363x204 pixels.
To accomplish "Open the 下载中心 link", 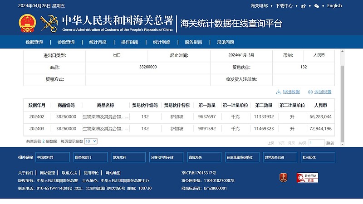I will click(284, 6).
